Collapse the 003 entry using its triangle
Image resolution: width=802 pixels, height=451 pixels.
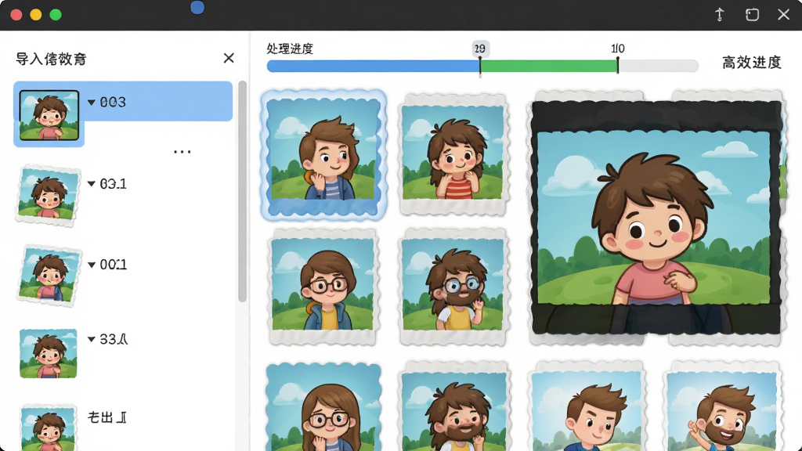click(92, 103)
